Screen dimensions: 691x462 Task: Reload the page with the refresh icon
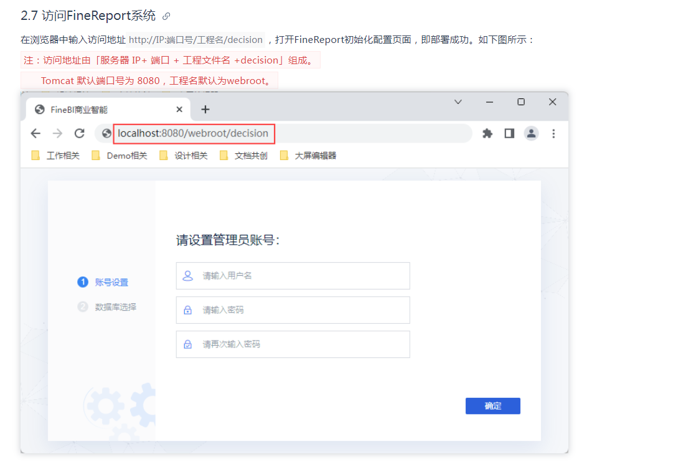tap(79, 133)
